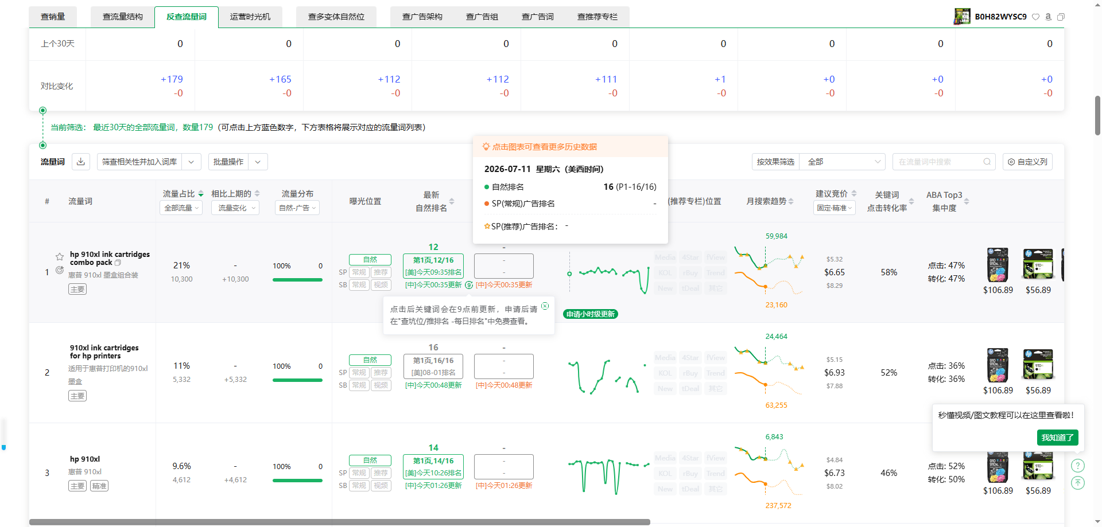This screenshot has width=1102, height=527.
Task: Open ASIN B0H82WYSC9 on Amazon via logo icon
Action: pos(1049,17)
